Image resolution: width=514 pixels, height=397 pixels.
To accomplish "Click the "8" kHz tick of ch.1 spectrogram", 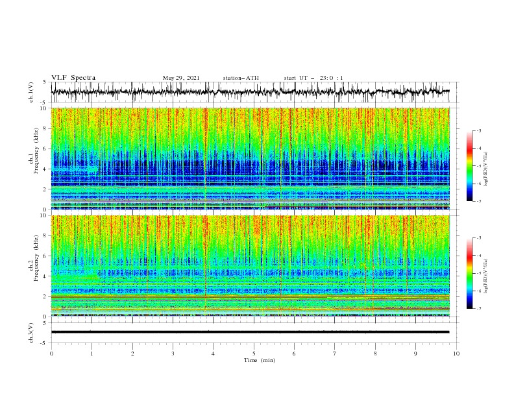I will click(45, 128).
